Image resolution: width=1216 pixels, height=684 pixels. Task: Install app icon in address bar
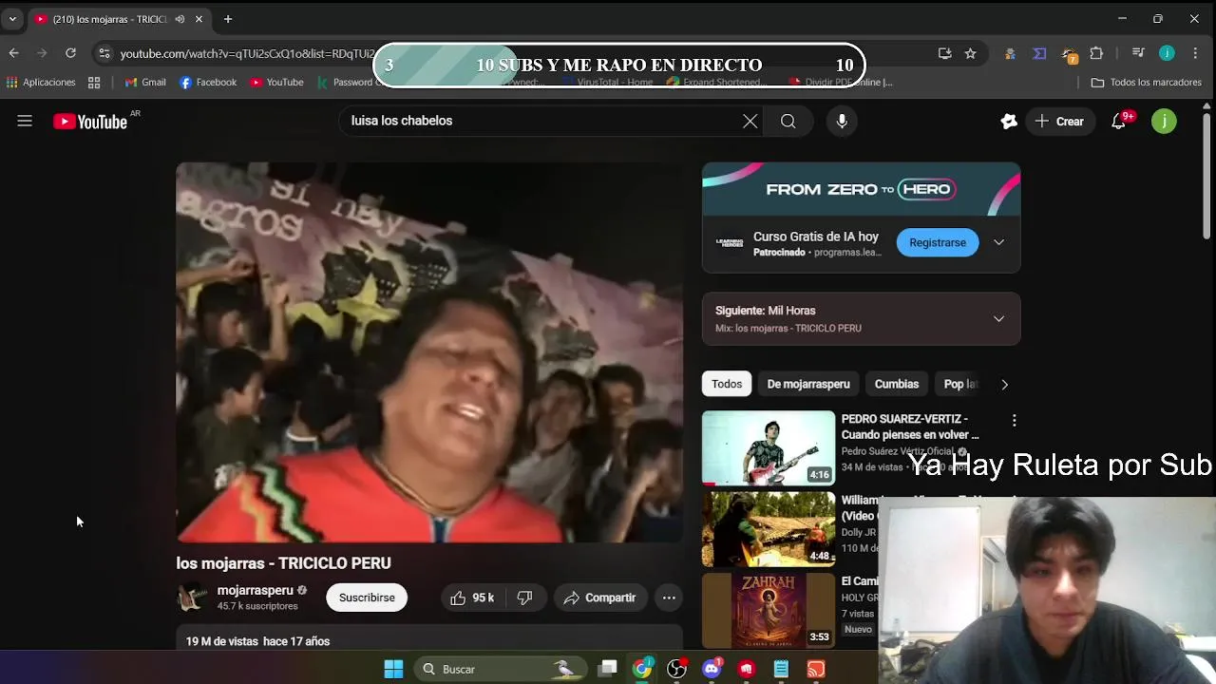click(x=944, y=53)
